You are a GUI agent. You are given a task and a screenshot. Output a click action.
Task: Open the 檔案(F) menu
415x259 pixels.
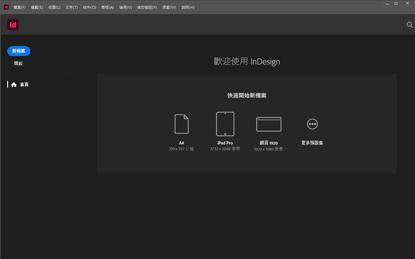19,7
